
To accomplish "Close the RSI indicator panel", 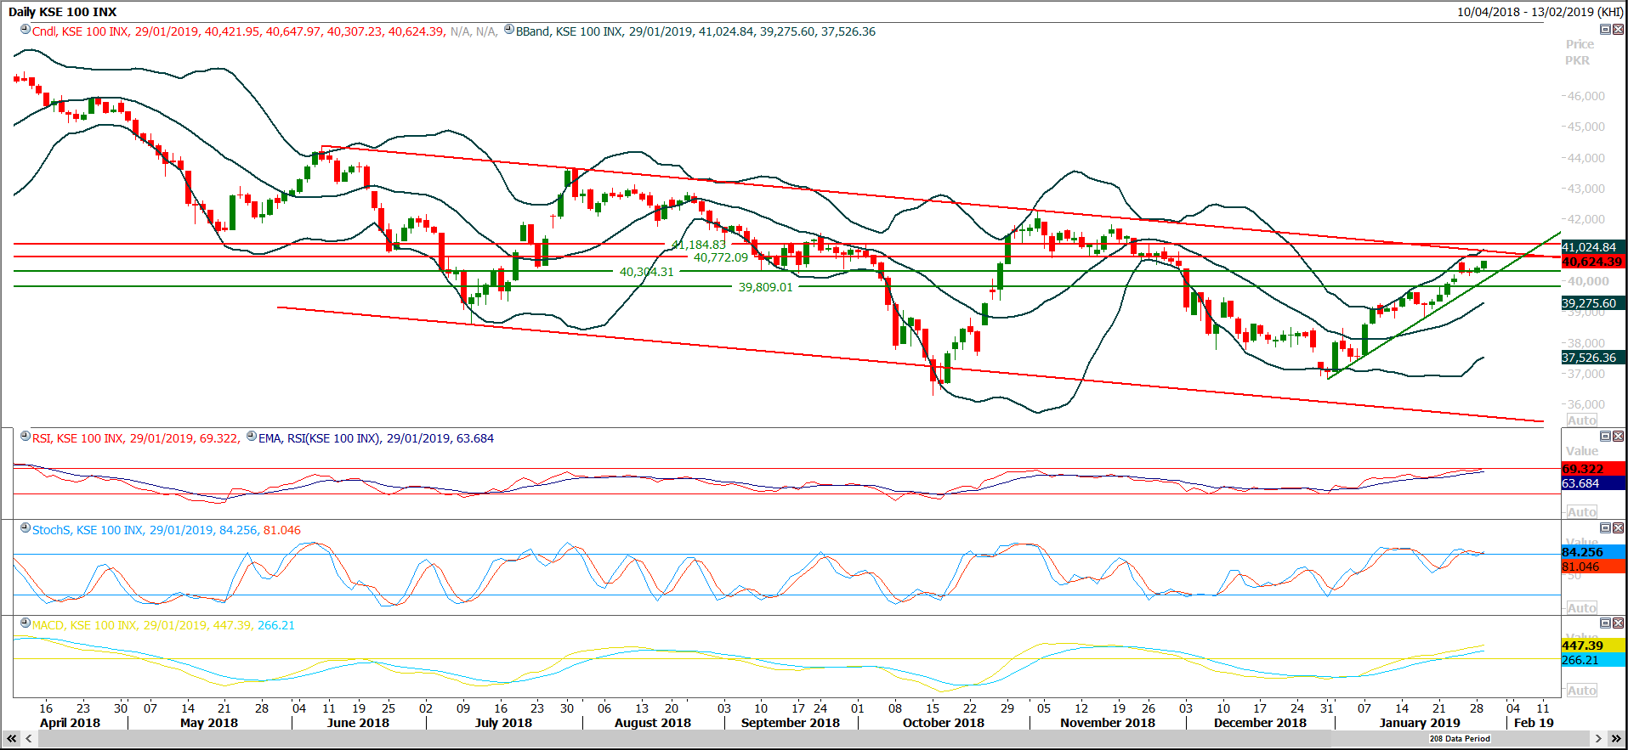I will pyautogui.click(x=1618, y=437).
